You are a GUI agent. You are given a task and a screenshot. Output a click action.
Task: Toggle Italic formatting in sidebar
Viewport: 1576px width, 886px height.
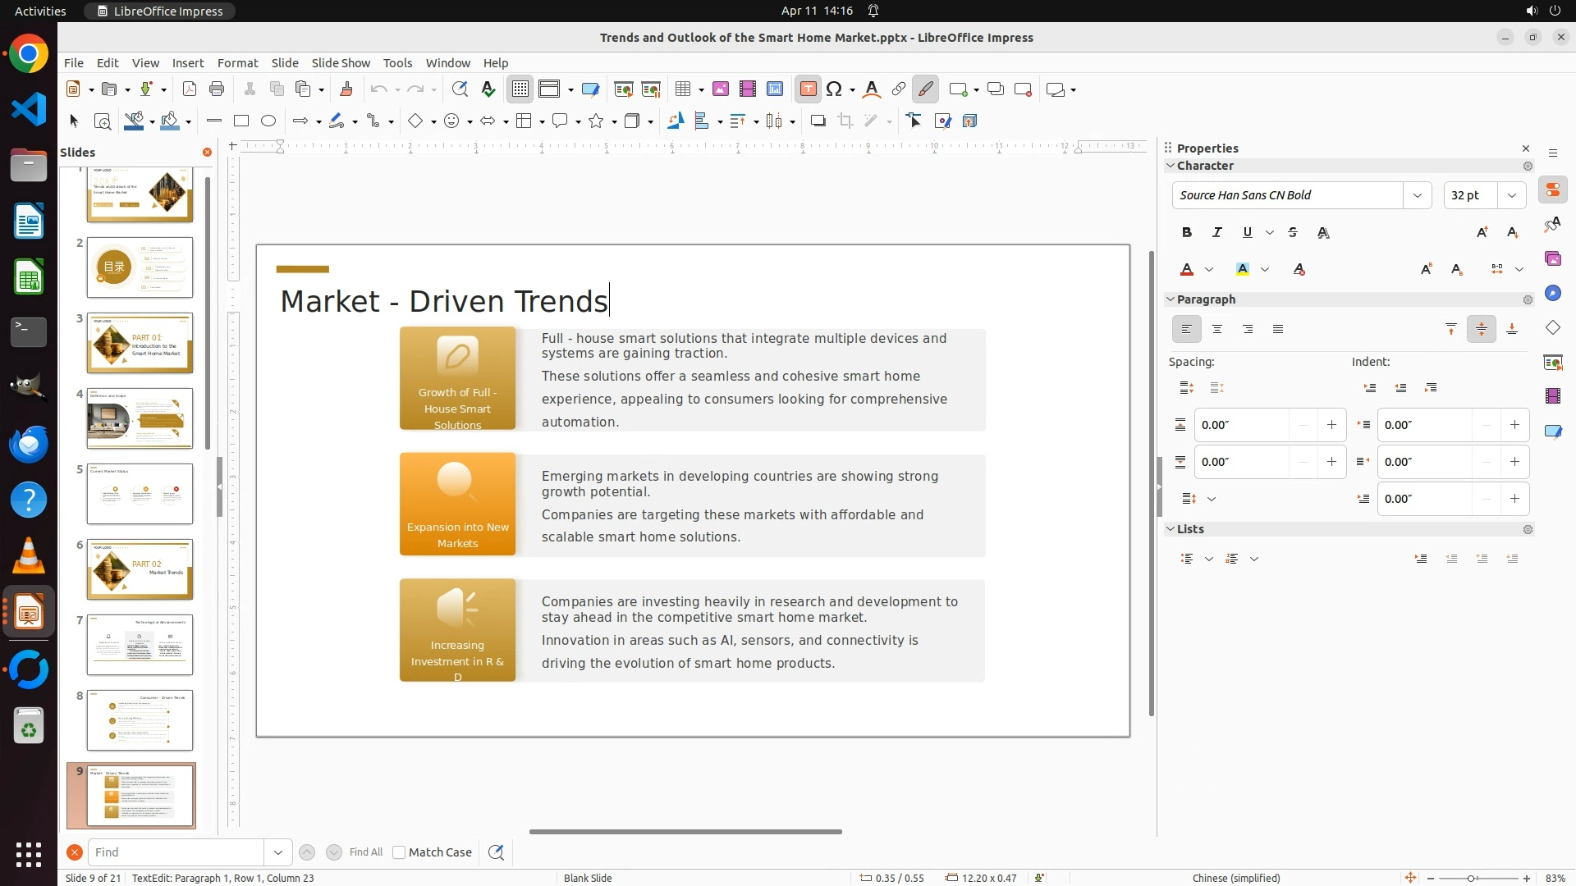click(x=1216, y=233)
